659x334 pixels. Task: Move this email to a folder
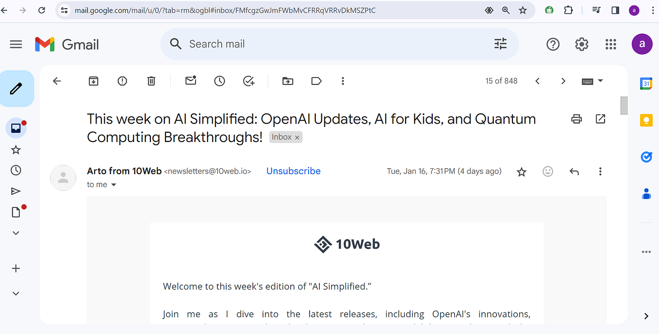(x=287, y=80)
